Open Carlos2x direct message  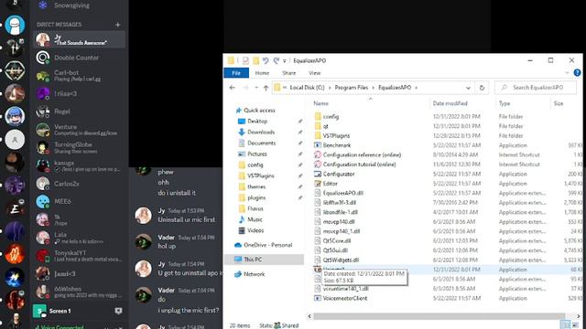tap(80, 184)
